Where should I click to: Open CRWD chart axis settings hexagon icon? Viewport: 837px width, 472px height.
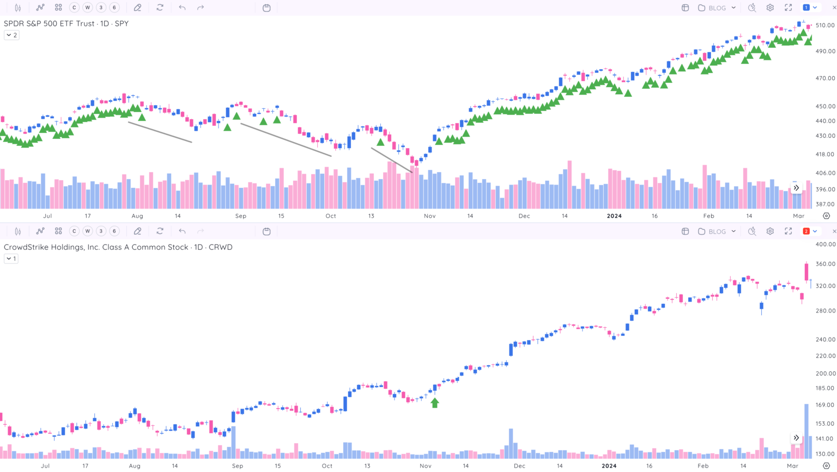[x=826, y=466]
